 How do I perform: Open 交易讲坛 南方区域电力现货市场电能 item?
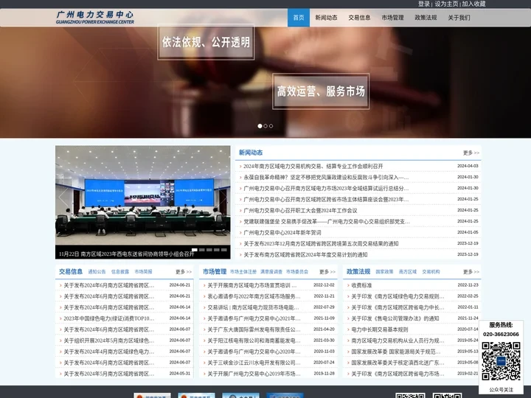click(x=253, y=307)
